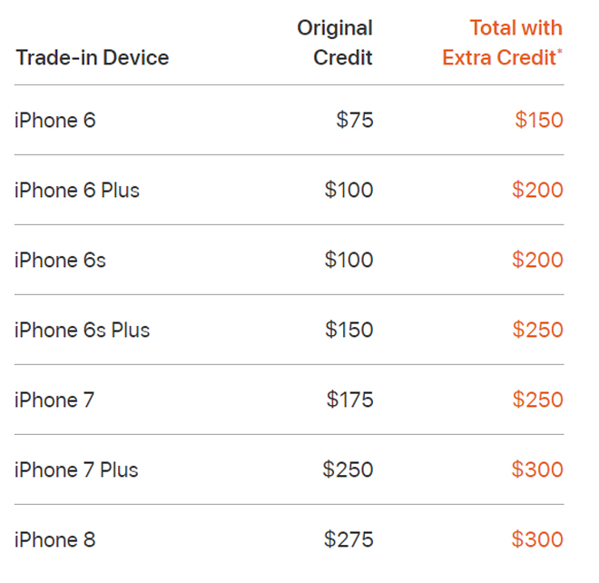
Task: Click the $75 original credit value
Action: (355, 120)
